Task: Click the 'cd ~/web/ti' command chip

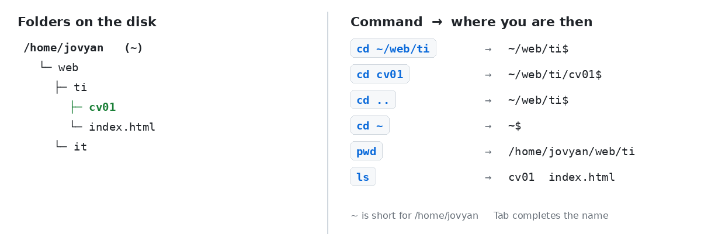Action: click(393, 48)
